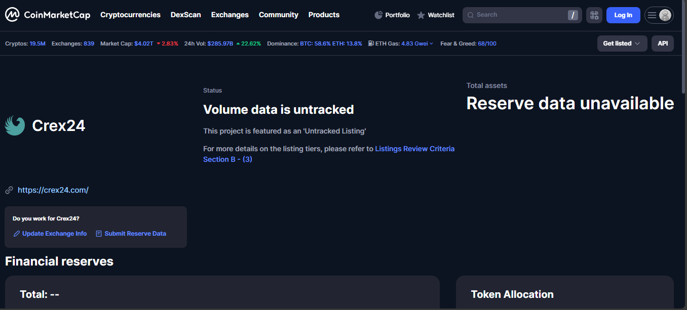Open the Cryptocurrencies menu
Image resolution: width=687 pixels, height=310 pixels.
130,15
